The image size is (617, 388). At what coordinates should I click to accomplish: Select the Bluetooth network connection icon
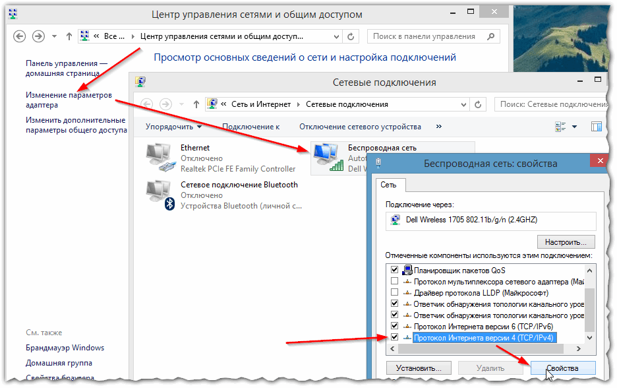point(160,195)
